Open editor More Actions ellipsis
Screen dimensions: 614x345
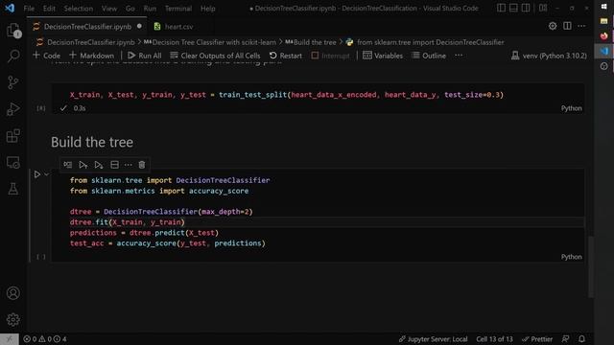(x=581, y=26)
